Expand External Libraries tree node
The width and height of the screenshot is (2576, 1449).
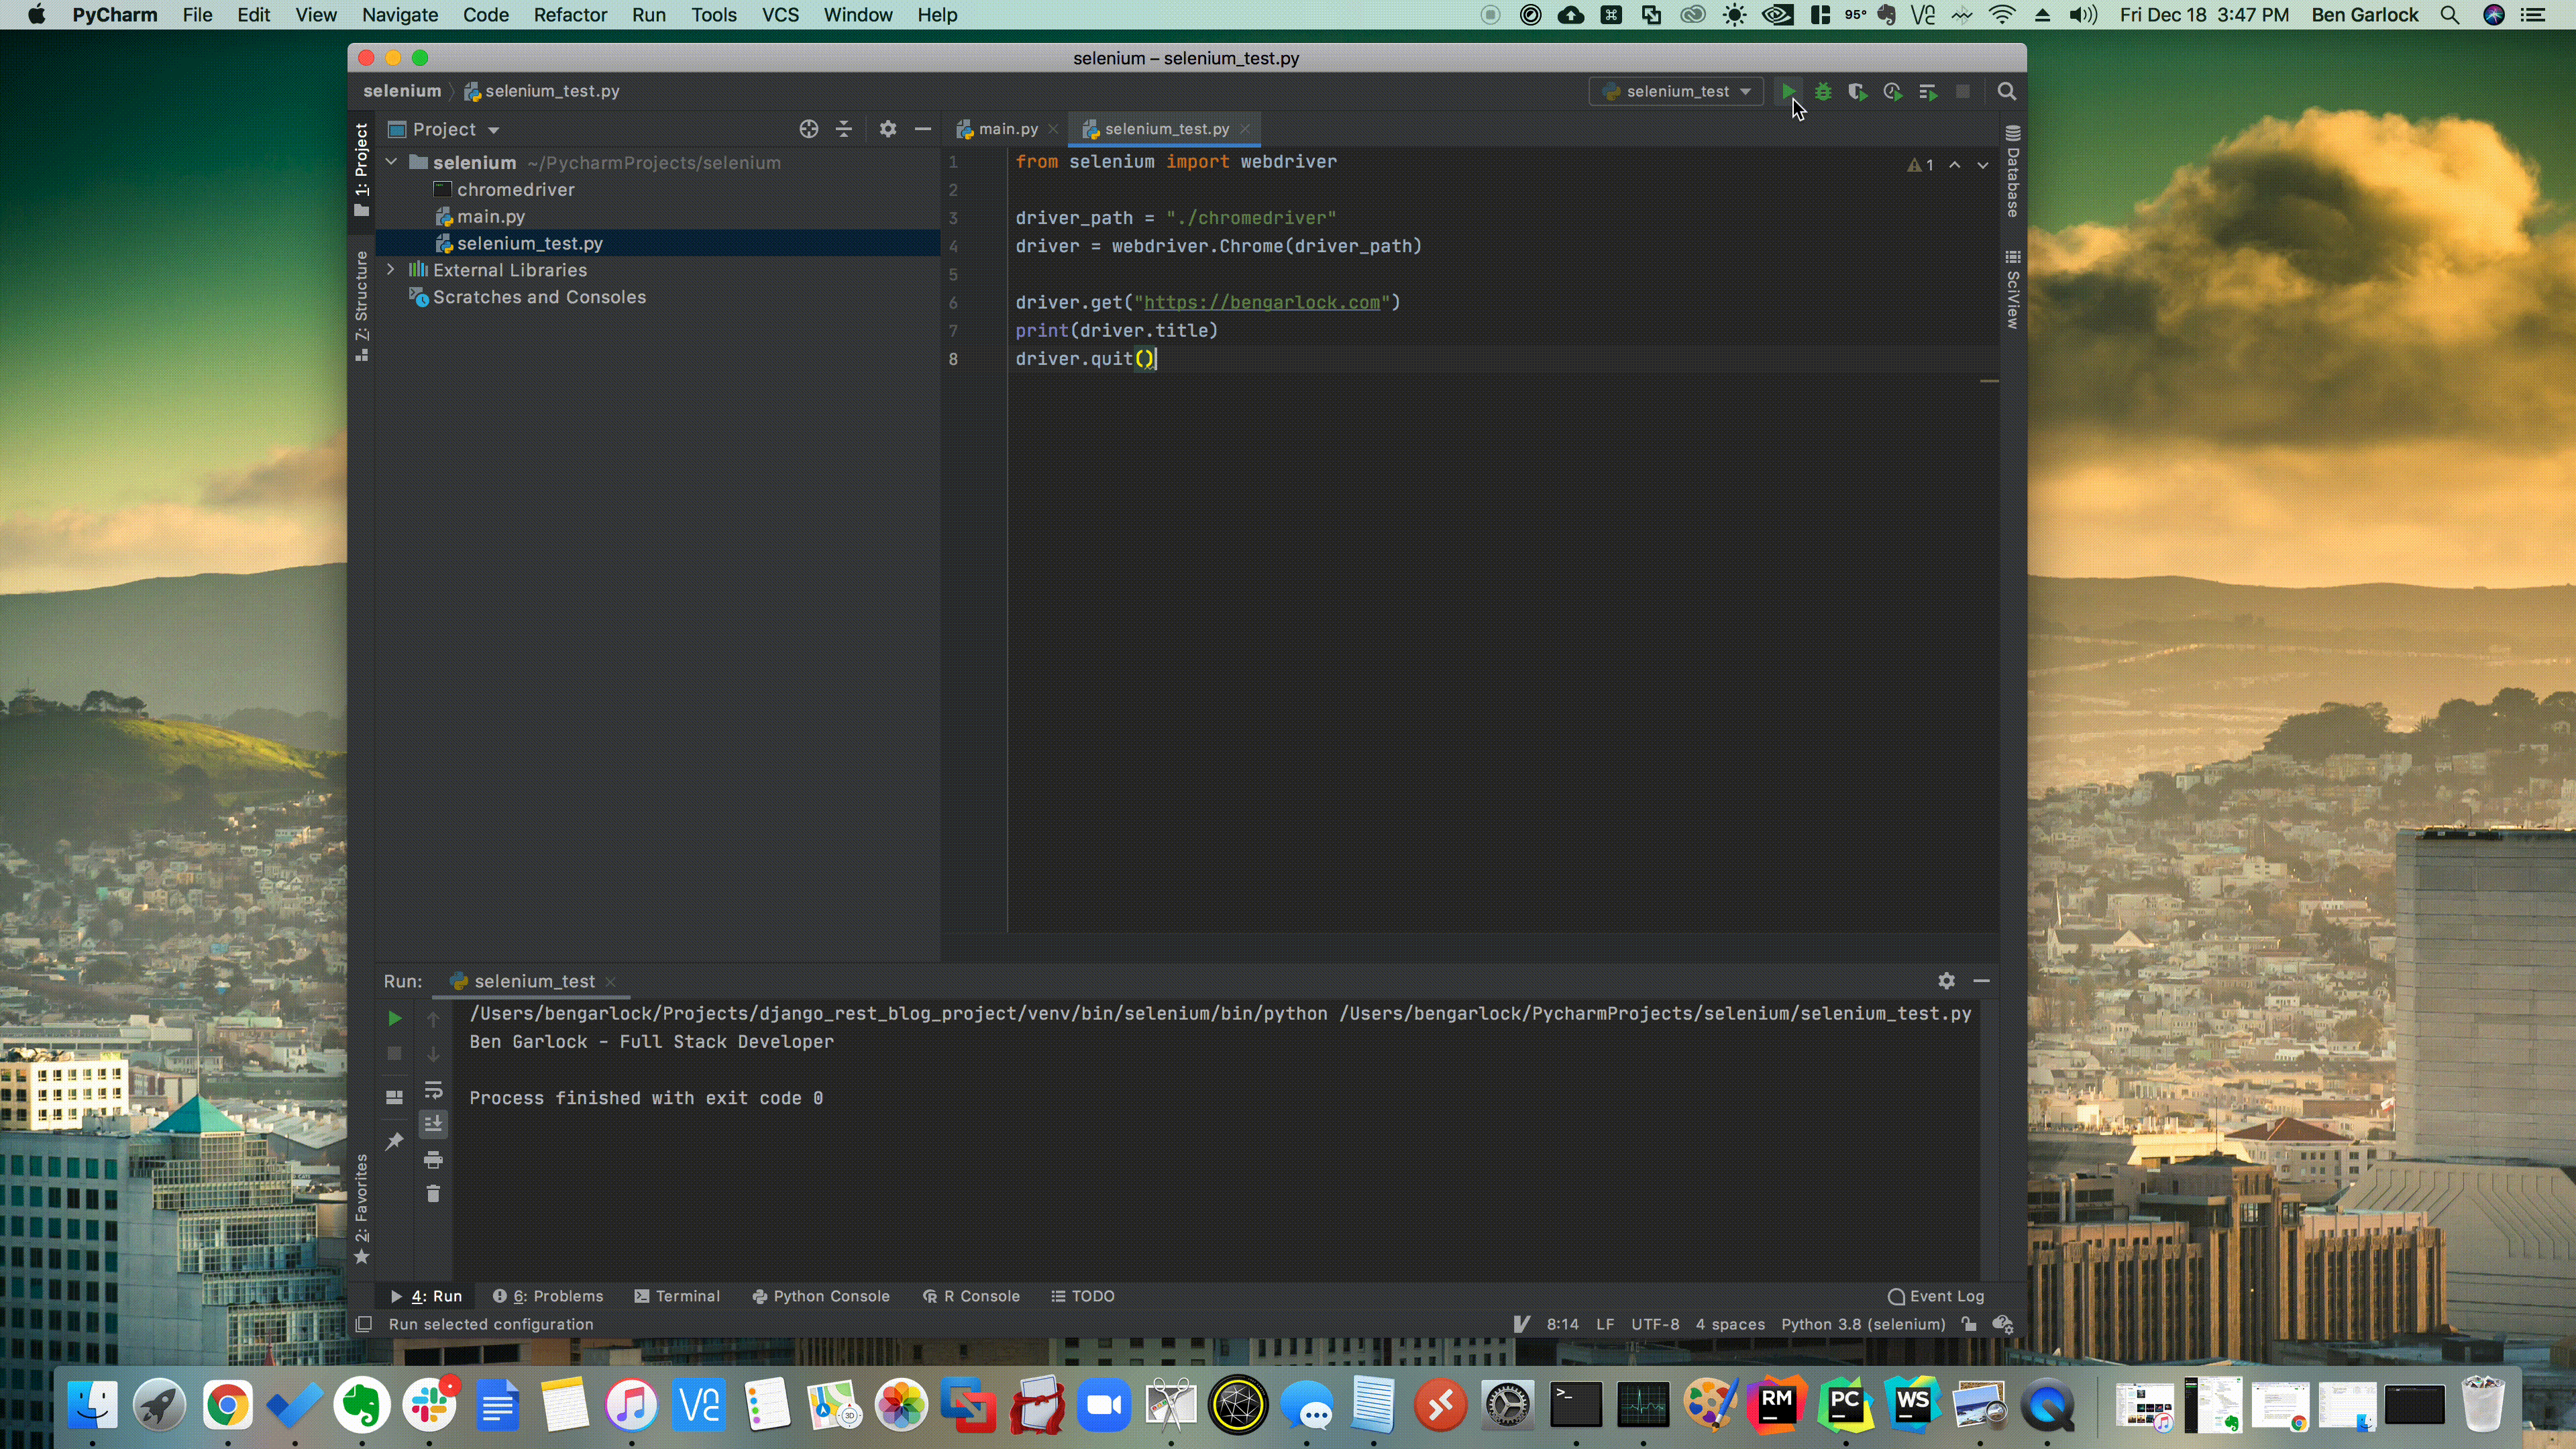[391, 270]
